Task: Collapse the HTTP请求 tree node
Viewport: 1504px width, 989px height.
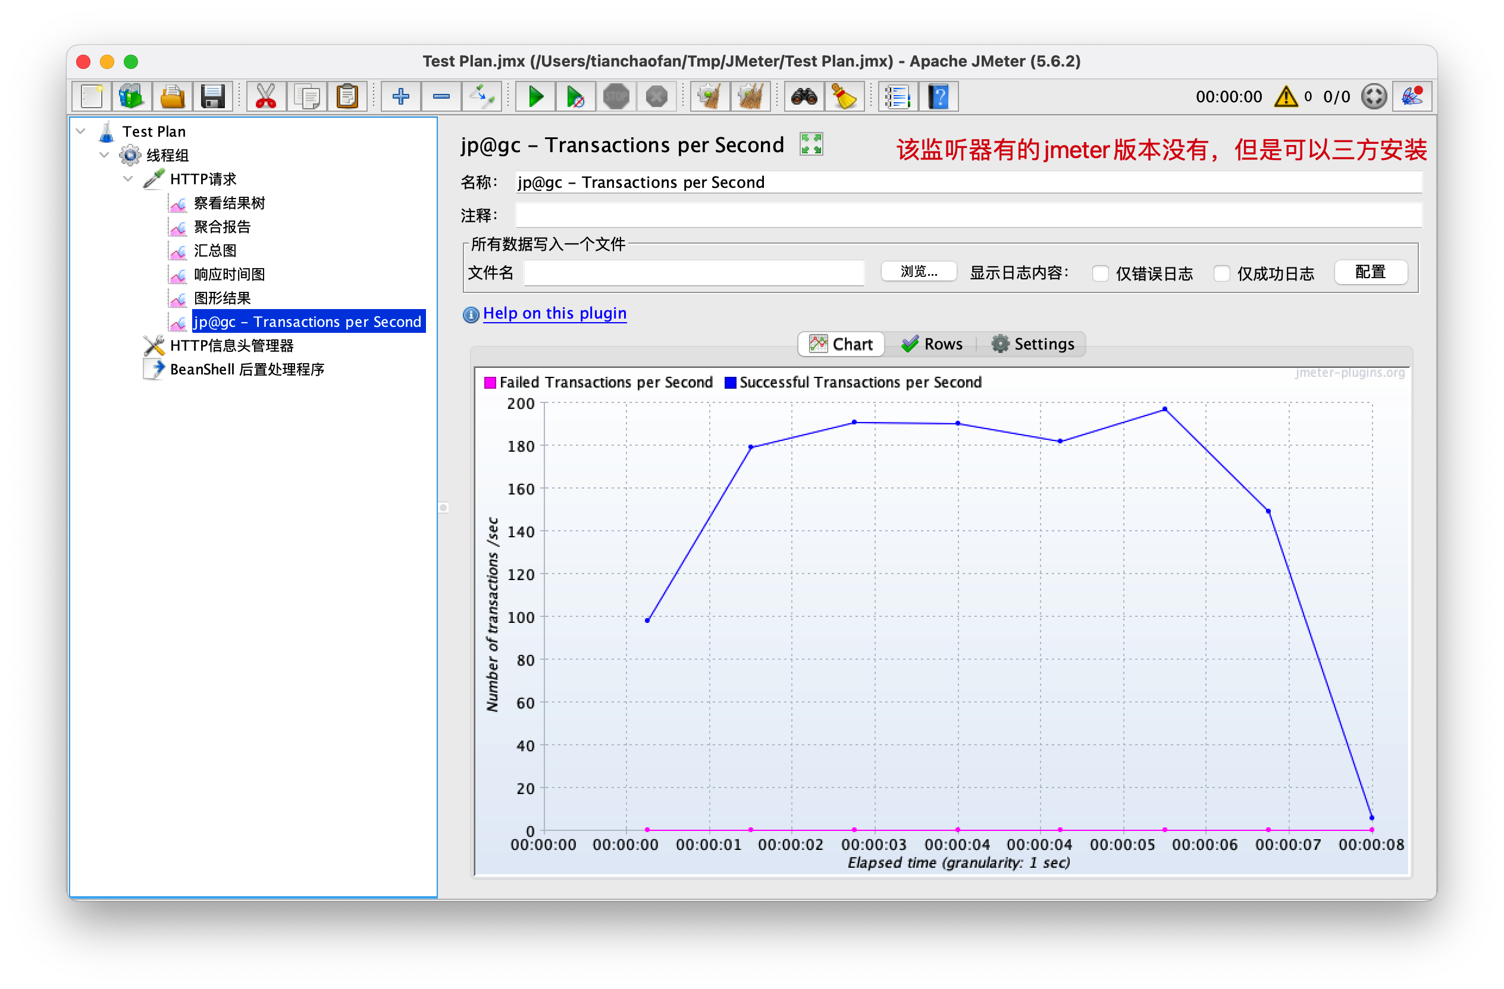Action: click(129, 179)
